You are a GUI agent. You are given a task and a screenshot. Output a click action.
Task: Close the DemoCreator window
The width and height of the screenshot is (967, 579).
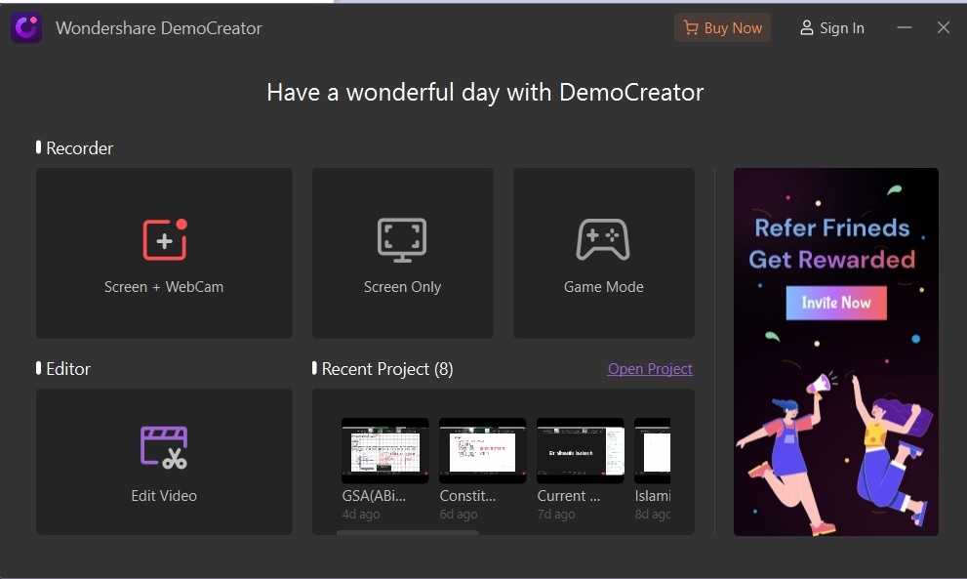pos(943,27)
